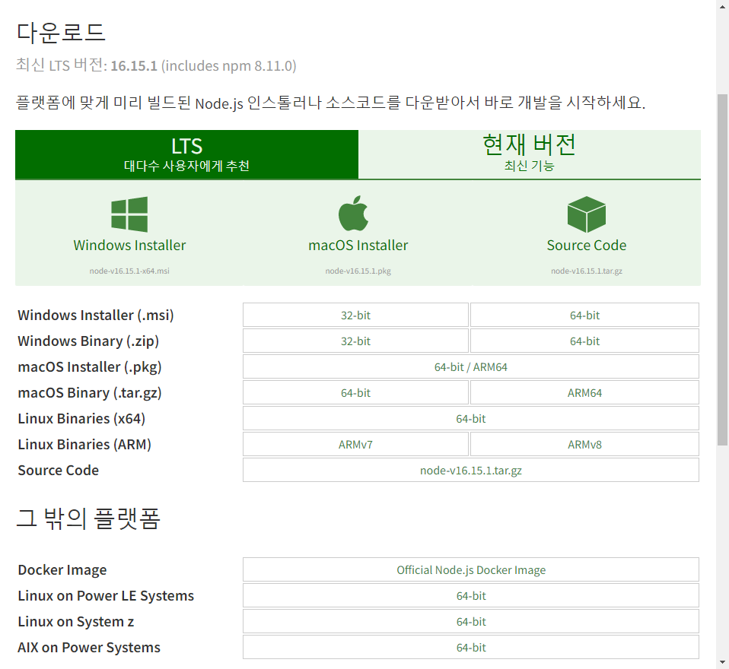Download 64-bit Windows Installer (.msi)

tap(584, 315)
